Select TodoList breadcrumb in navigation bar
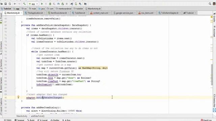The height and width of the screenshot is (121, 216). tap(6, 9)
